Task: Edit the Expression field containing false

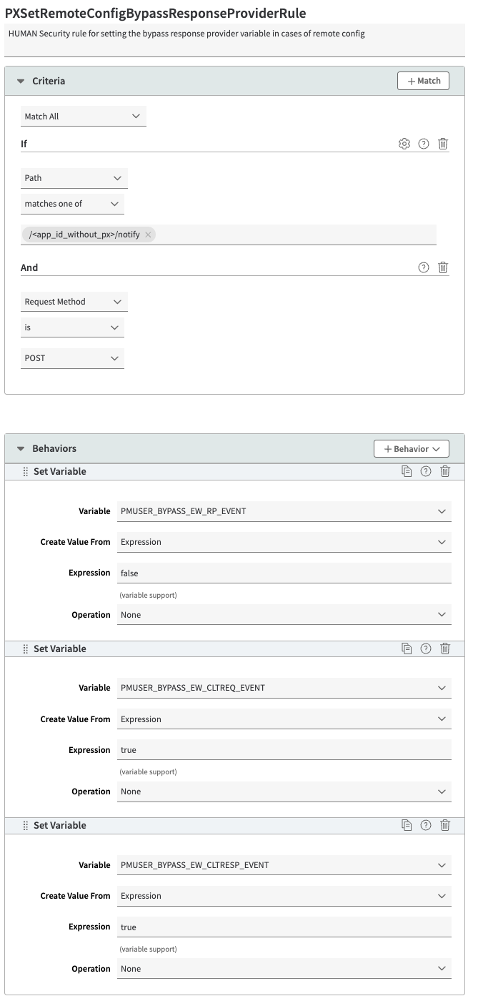Action: coord(284,573)
